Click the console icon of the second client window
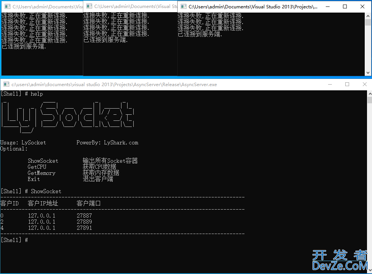The width and height of the screenshot is (372, 274). [89, 7]
